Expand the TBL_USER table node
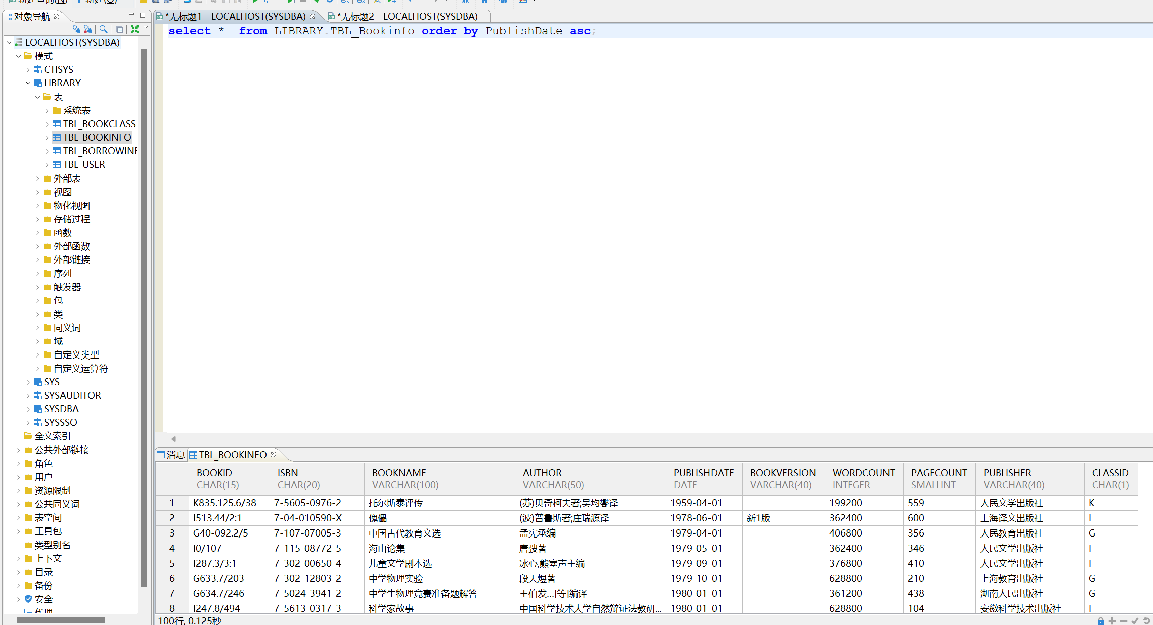Screen dimensions: 1153x625 (47, 165)
